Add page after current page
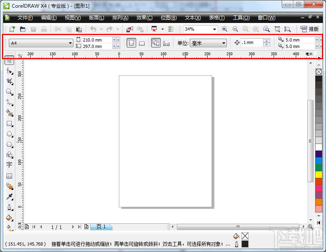This screenshot has width=326, height=252. (x=87, y=227)
